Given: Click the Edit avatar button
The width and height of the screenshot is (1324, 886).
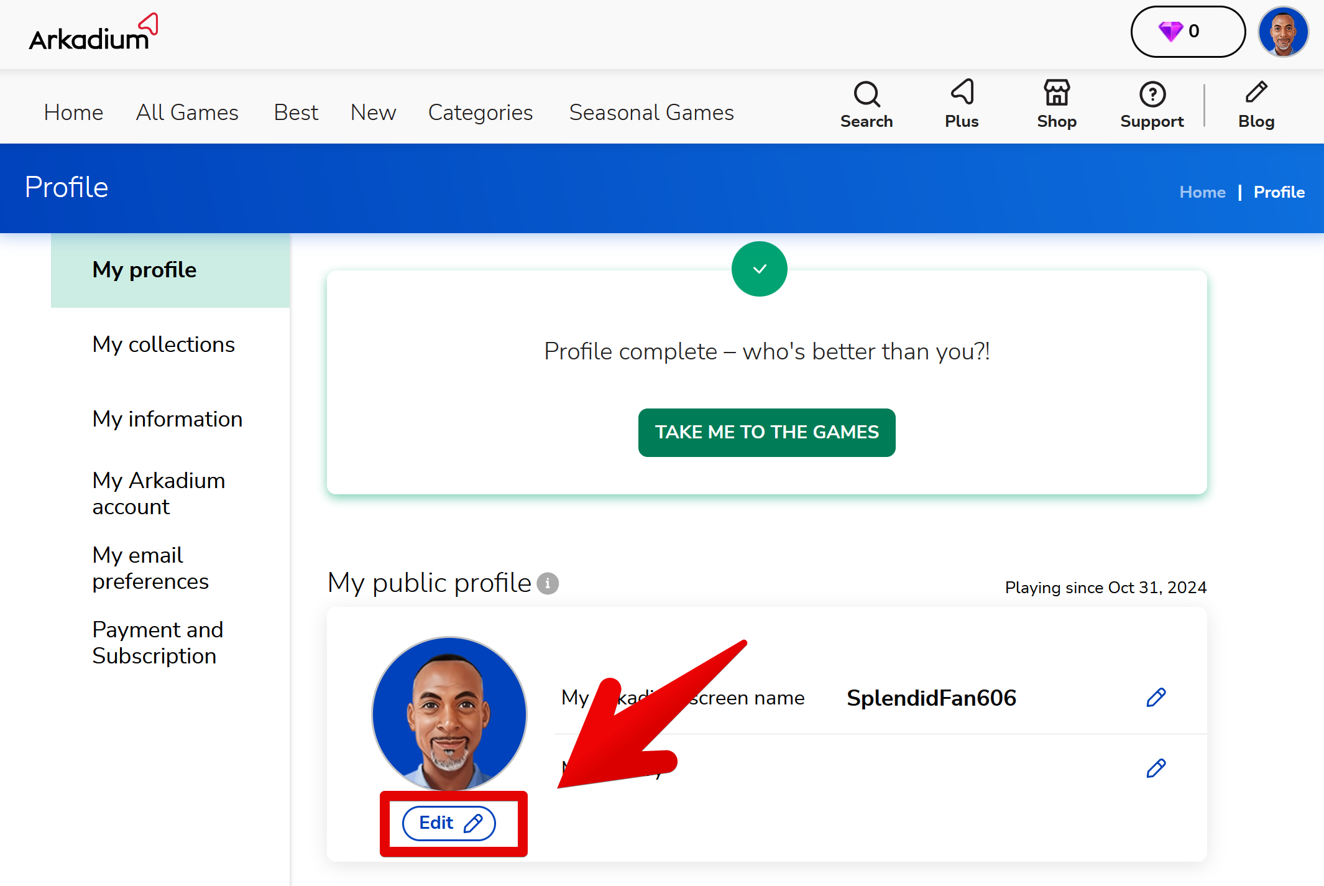Looking at the screenshot, I should [449, 823].
